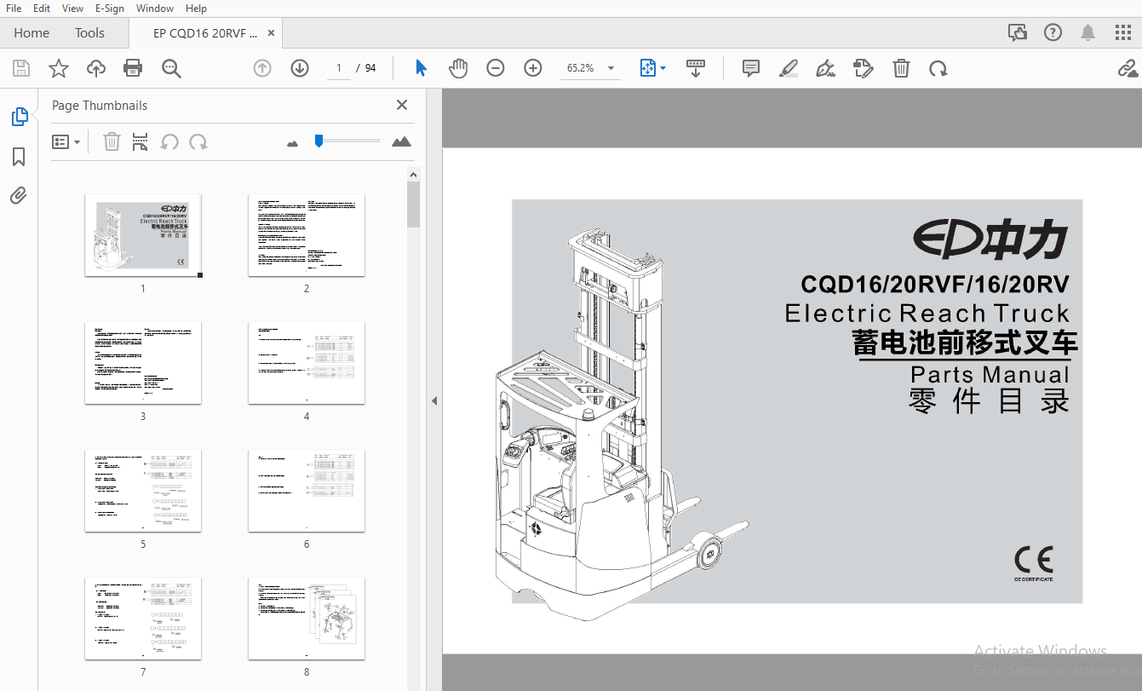Screen dimensions: 1142x691
Task: Print the document
Action: (x=133, y=68)
